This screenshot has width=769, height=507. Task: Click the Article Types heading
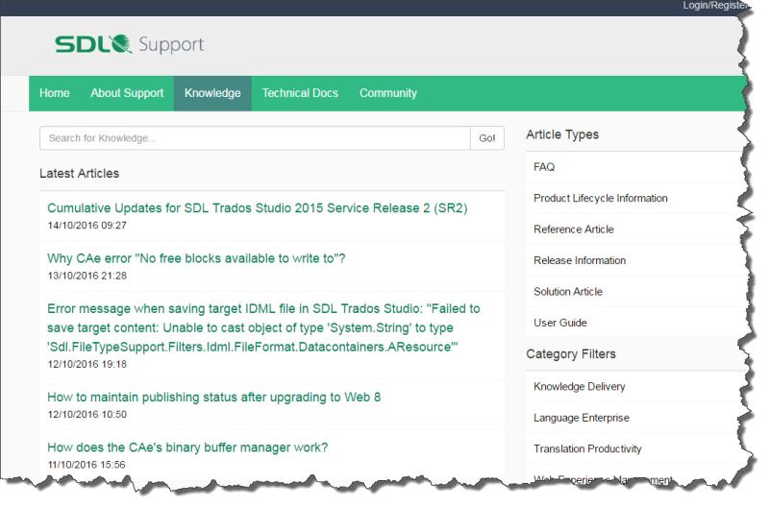pyautogui.click(x=562, y=134)
